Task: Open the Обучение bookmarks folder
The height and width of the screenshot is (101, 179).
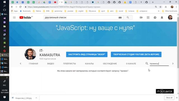Action: tap(91, 11)
